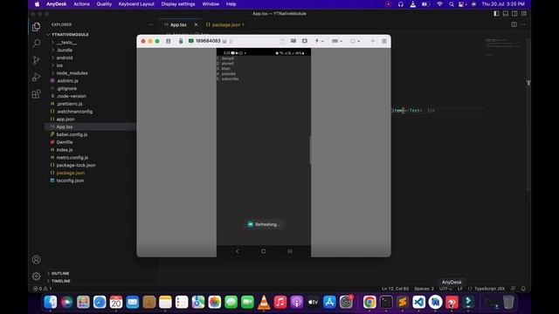Select App.tsx in the file tree

coord(65,126)
